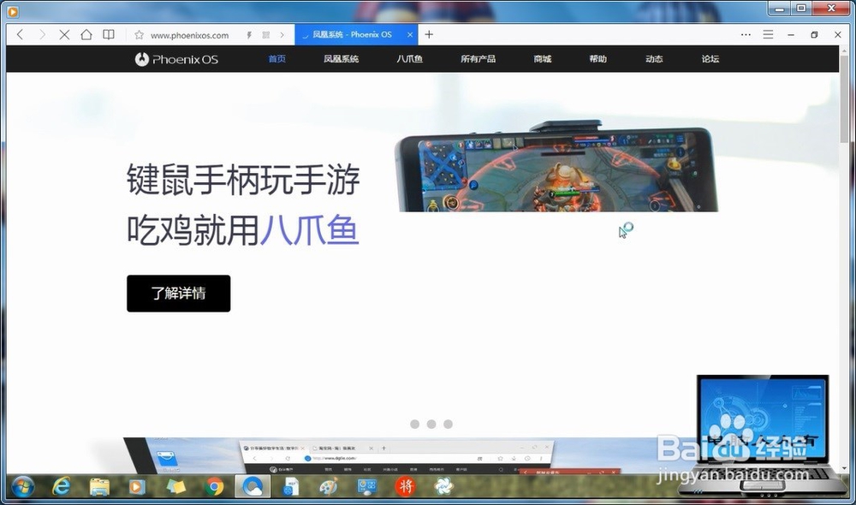Open the three-dot more options menu
The width and height of the screenshot is (856, 505).
[746, 34]
